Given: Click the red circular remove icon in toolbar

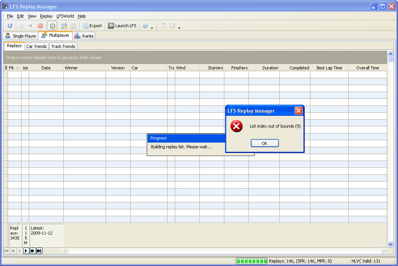Looking at the screenshot, I should (x=40, y=26).
